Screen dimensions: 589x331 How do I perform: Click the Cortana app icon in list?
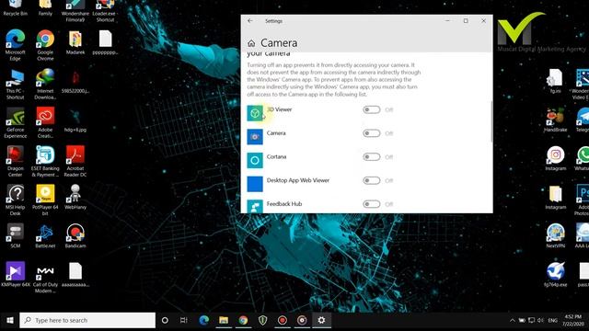pos(255,160)
